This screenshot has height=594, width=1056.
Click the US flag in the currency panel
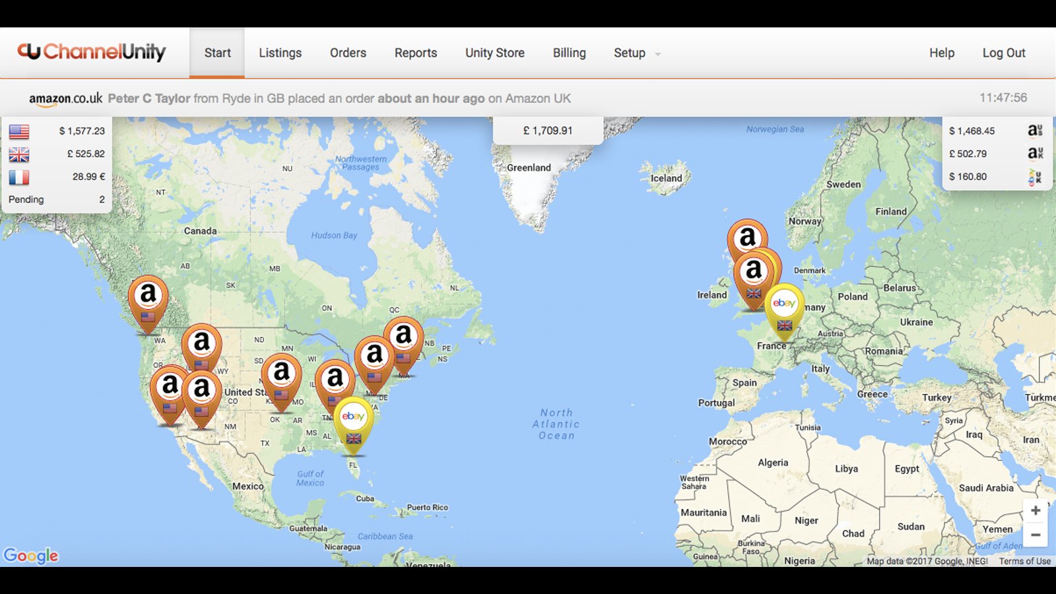[x=19, y=131]
